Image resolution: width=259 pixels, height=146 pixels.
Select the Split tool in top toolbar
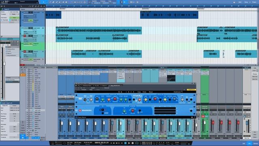point(50,2)
